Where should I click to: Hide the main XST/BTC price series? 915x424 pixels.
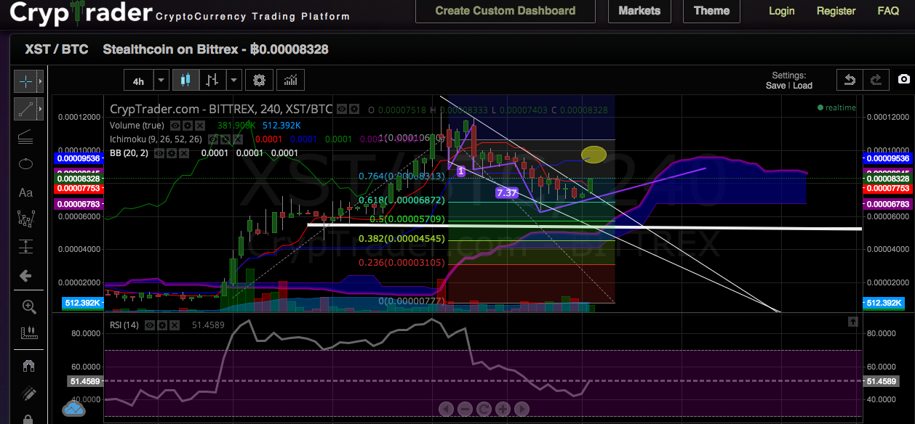[x=342, y=109]
